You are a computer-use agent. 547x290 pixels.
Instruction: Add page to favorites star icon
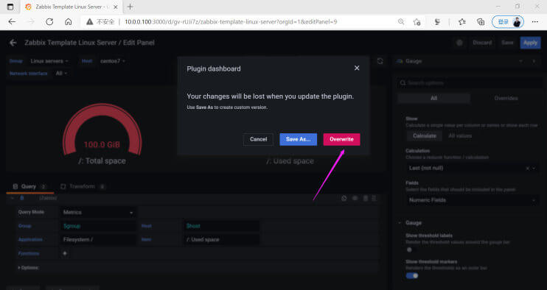[417, 22]
